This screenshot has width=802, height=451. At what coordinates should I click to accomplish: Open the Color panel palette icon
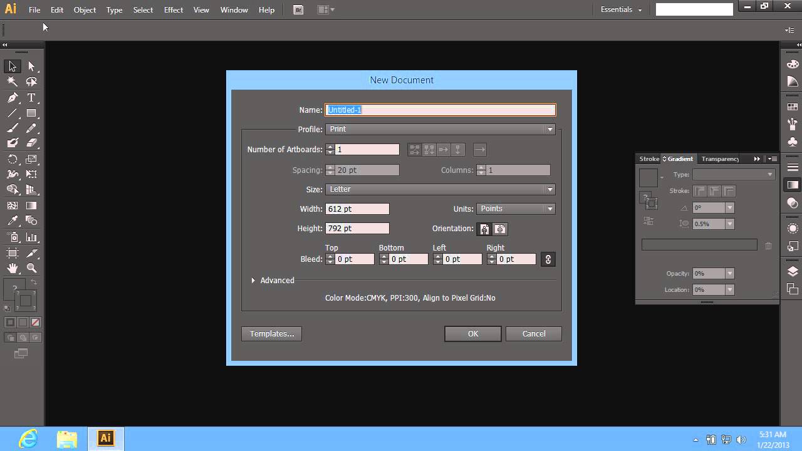pos(793,64)
